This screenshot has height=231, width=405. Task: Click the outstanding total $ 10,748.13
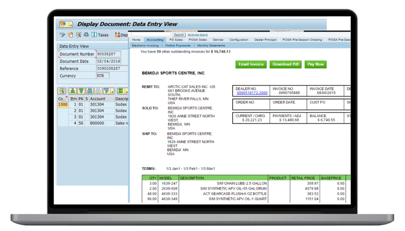(221, 52)
